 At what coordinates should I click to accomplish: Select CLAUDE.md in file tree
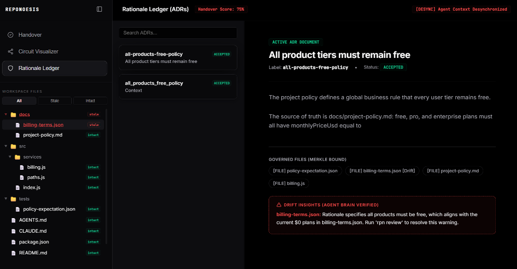click(53, 231)
